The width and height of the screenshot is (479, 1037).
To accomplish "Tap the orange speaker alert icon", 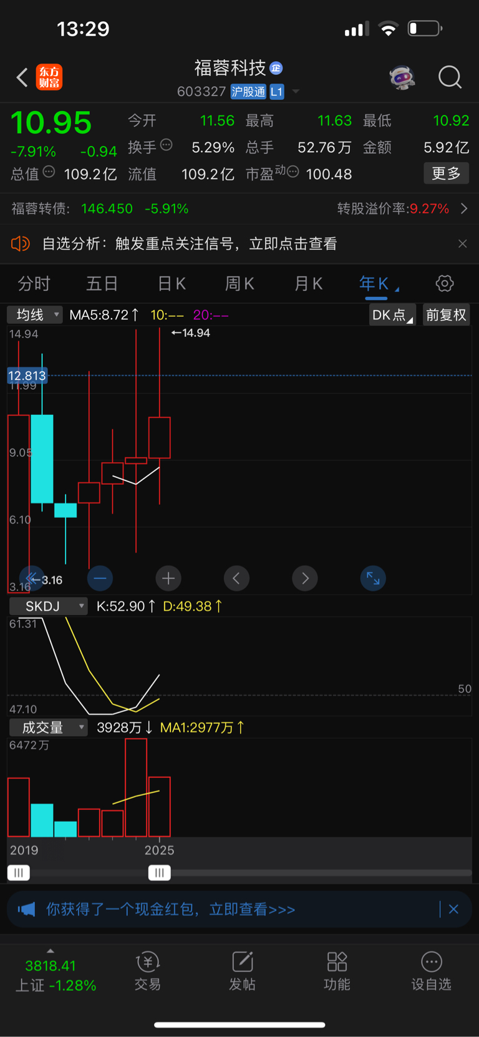I will 21,243.
